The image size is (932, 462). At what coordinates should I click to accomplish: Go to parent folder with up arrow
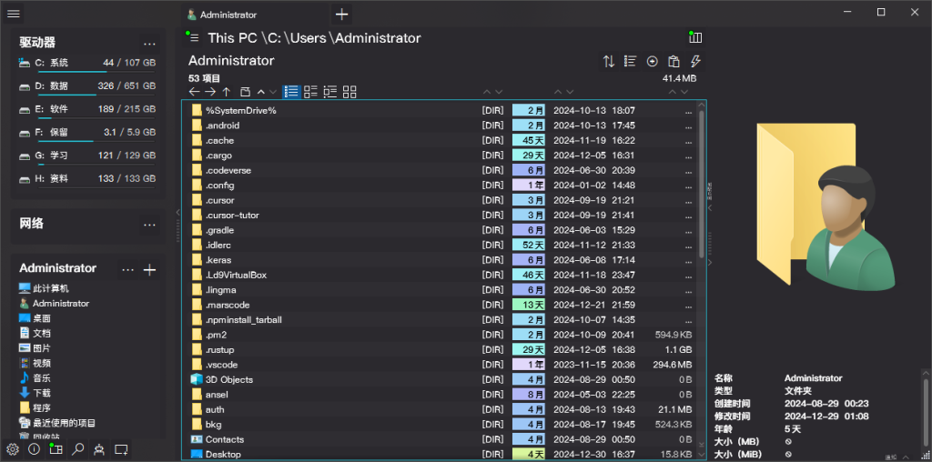(227, 92)
